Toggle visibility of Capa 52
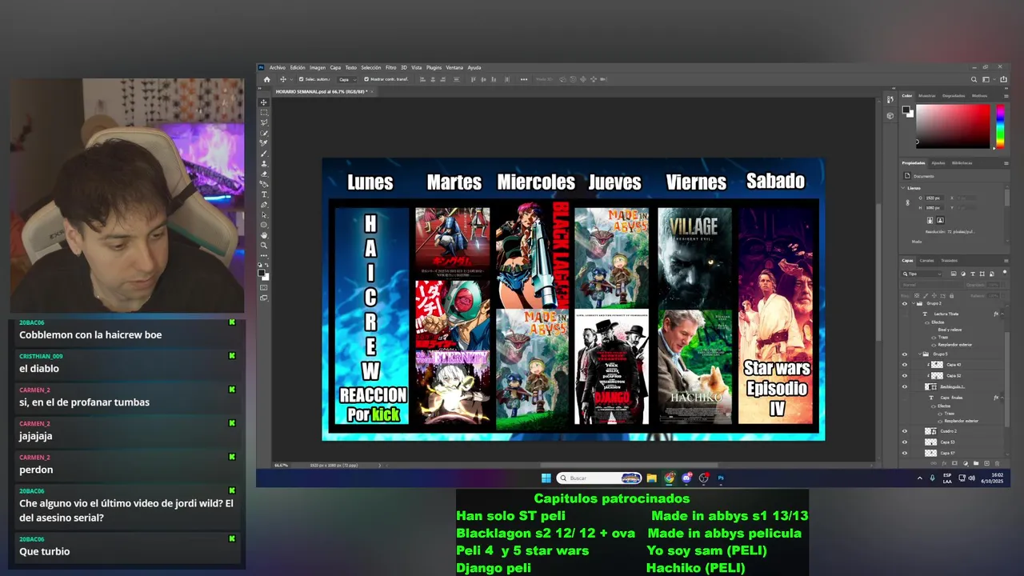 [x=905, y=376]
